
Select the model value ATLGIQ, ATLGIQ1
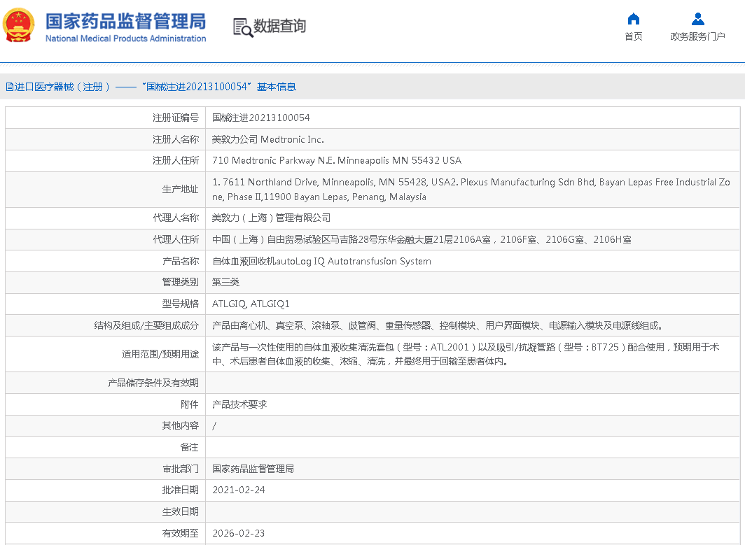point(251,304)
